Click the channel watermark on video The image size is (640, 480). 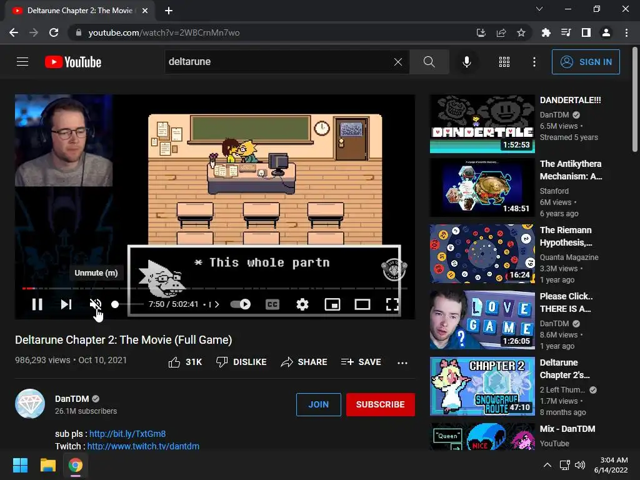(x=394, y=269)
